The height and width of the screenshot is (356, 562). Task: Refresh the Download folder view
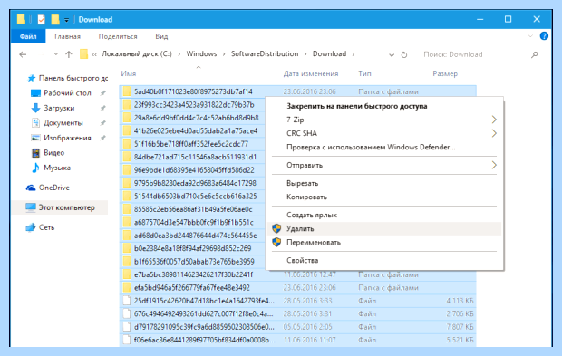tap(404, 54)
